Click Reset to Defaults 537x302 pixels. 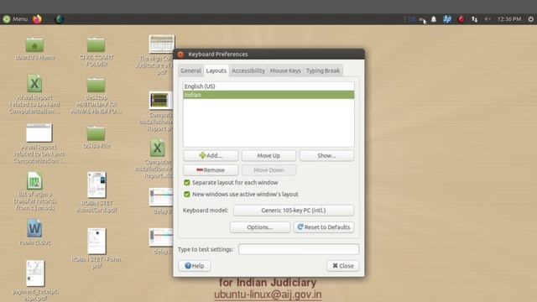tap(324, 227)
